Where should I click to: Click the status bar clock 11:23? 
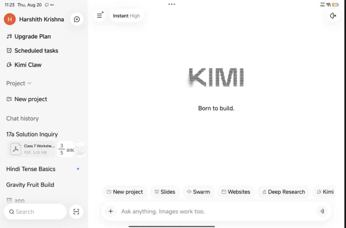tap(9, 5)
